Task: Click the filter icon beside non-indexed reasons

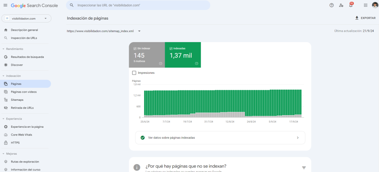Action: pyautogui.click(x=304, y=168)
